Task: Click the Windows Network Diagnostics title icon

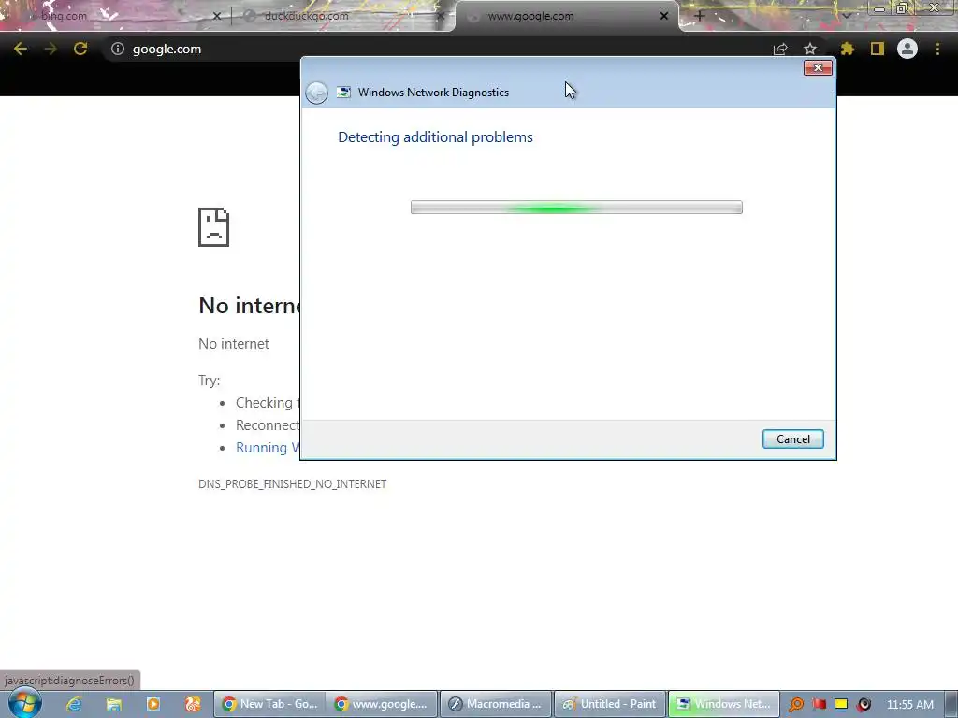Action: point(343,93)
